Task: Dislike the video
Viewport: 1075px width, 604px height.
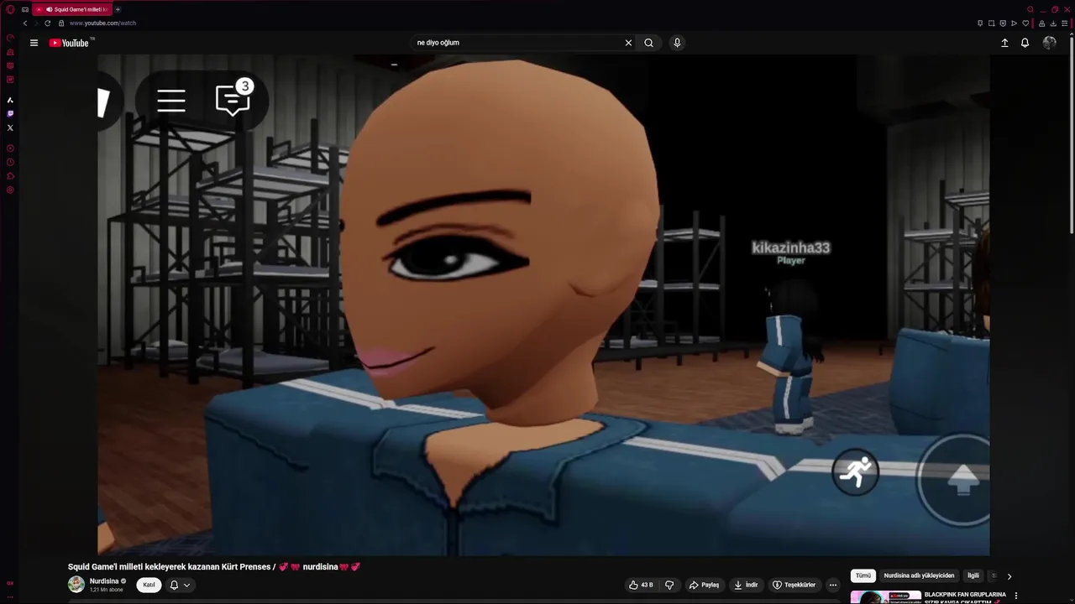Action: click(x=669, y=585)
